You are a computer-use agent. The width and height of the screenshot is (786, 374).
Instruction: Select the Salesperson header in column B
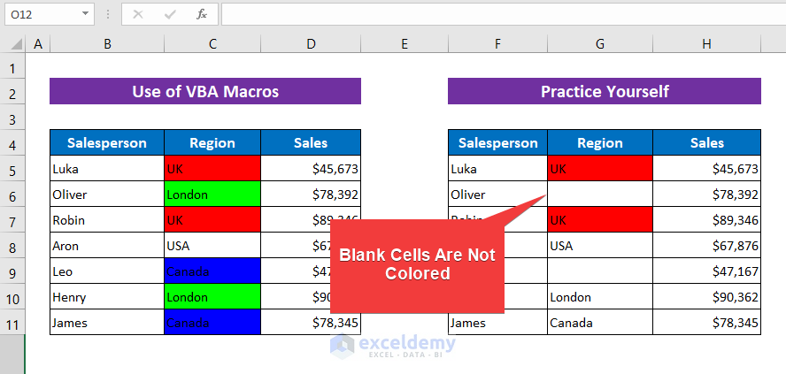[x=107, y=142]
